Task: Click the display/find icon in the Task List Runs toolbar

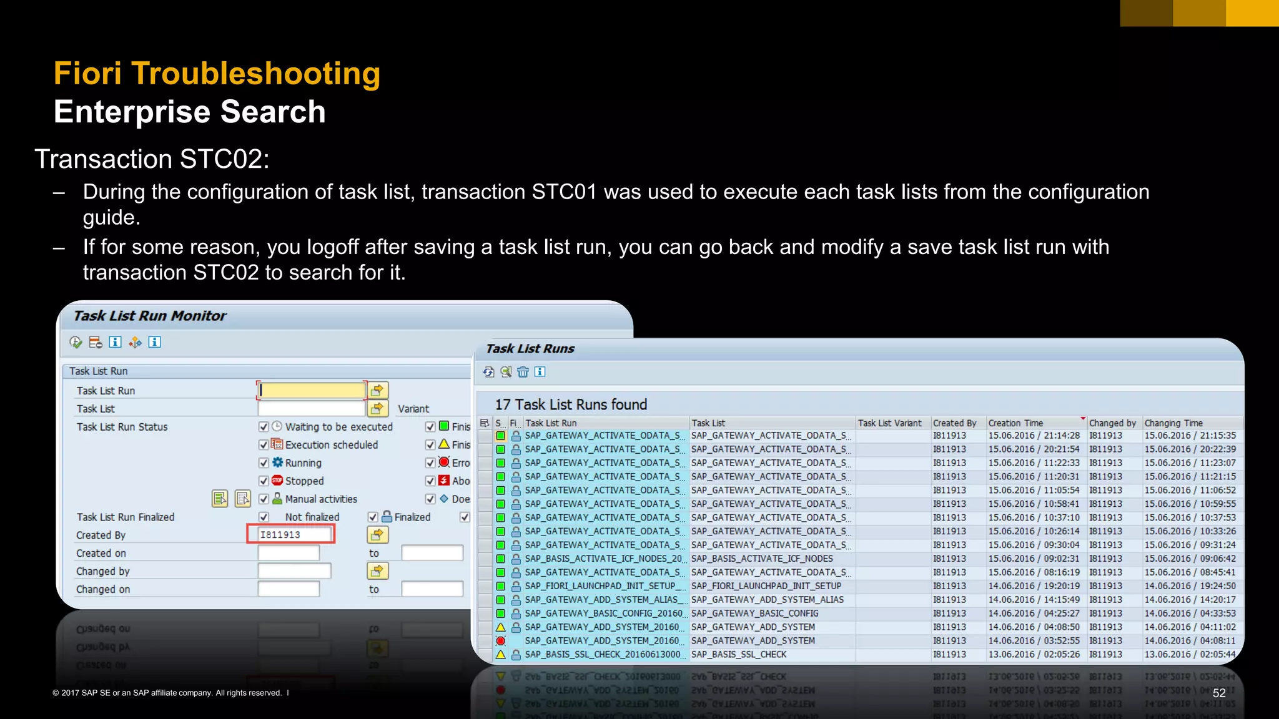Action: coord(506,372)
